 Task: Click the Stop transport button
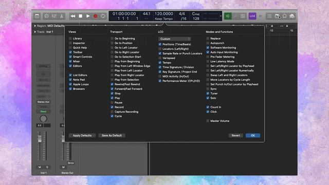tap(80, 16)
